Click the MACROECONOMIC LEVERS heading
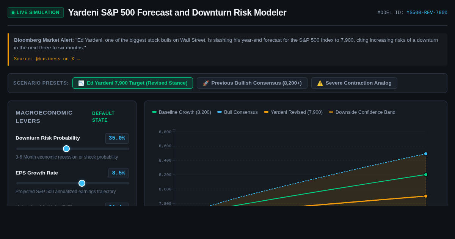Image resolution: width=455 pixels, height=239 pixels. 44,117
